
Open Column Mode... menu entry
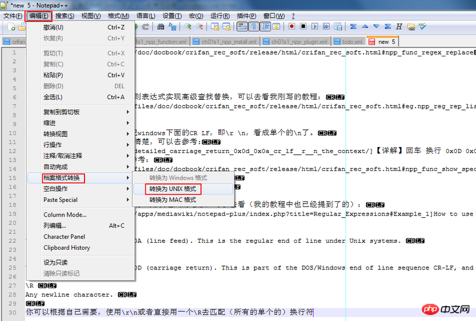pyautogui.click(x=81, y=214)
